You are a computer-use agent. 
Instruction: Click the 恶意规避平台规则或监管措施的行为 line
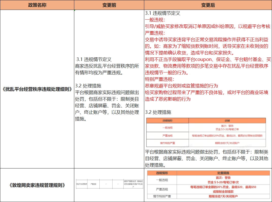[181, 86]
